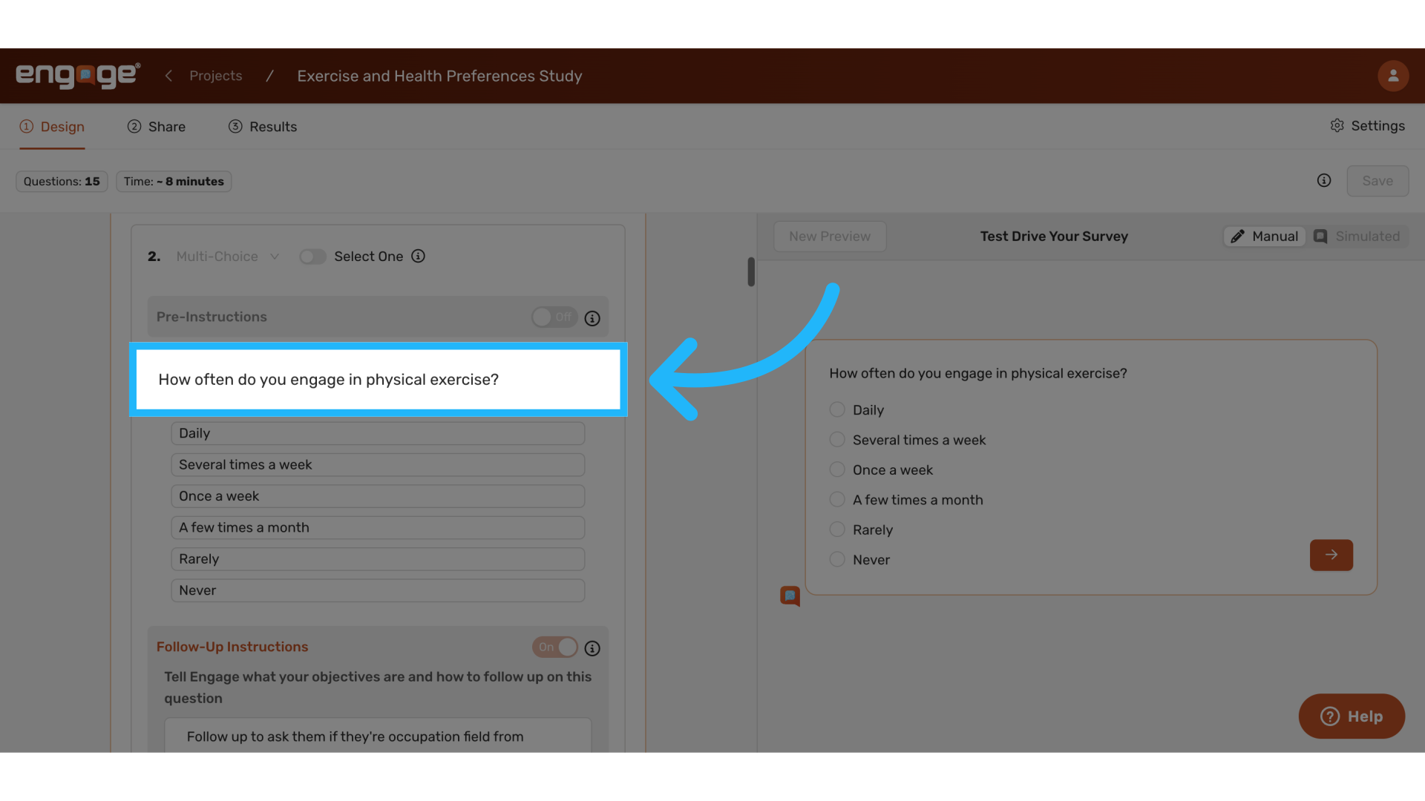Switch to Manual test mode
This screenshot has width=1425, height=801.
(1265, 237)
